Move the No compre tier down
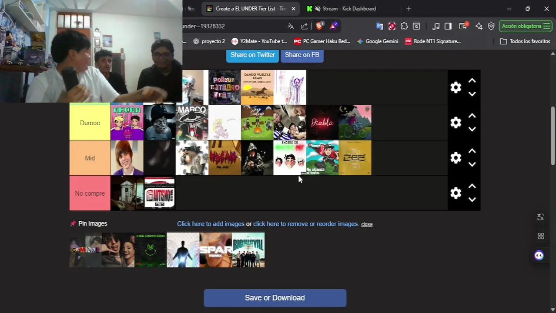The height and width of the screenshot is (313, 556). (472, 200)
